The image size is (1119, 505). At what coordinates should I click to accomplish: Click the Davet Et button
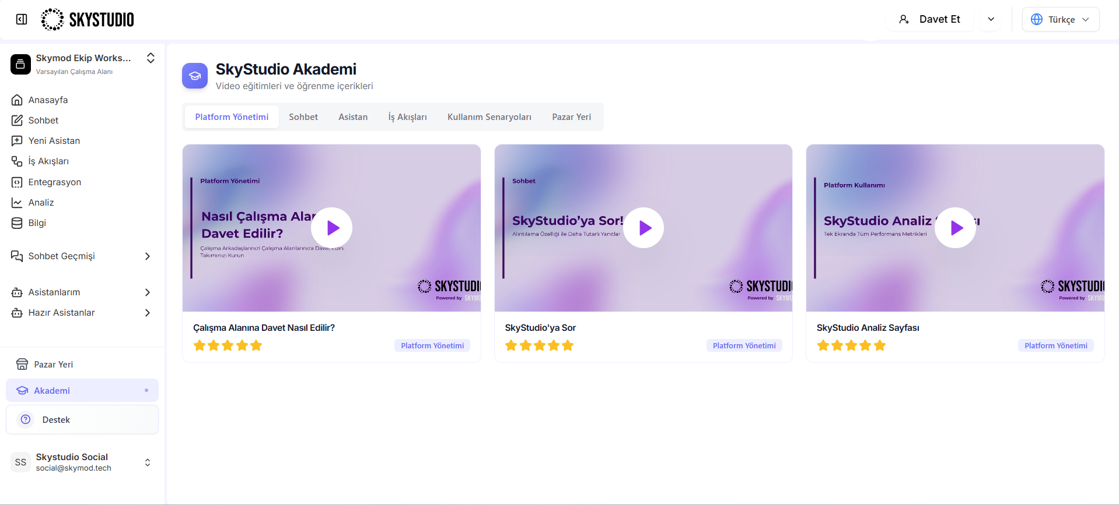(x=930, y=19)
